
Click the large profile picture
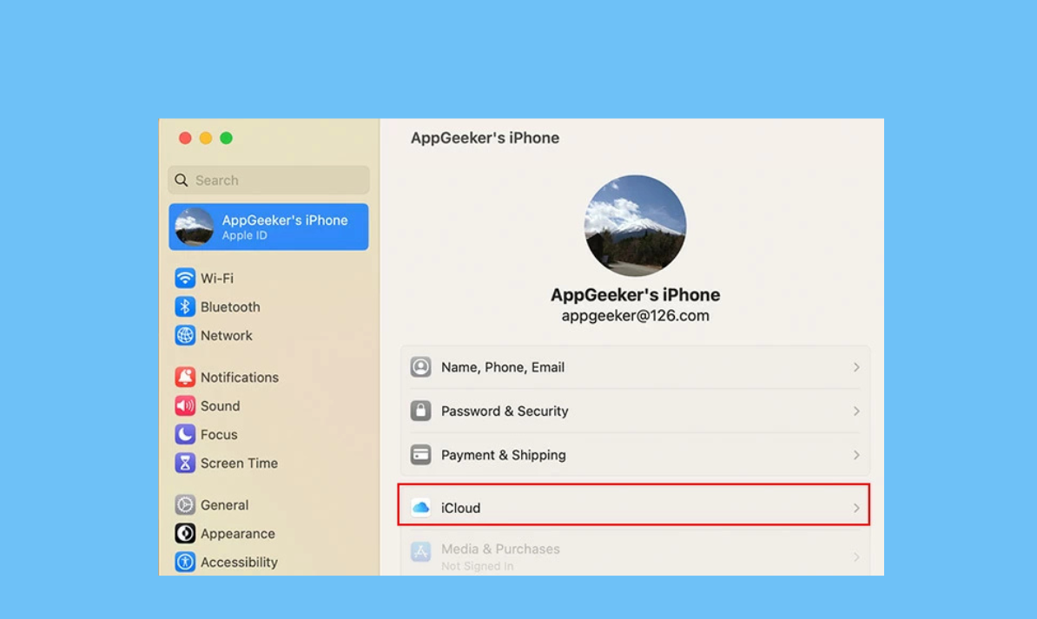click(635, 226)
